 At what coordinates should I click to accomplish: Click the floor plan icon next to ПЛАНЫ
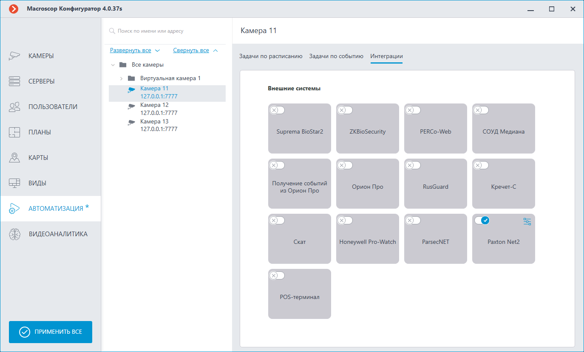[14, 132]
